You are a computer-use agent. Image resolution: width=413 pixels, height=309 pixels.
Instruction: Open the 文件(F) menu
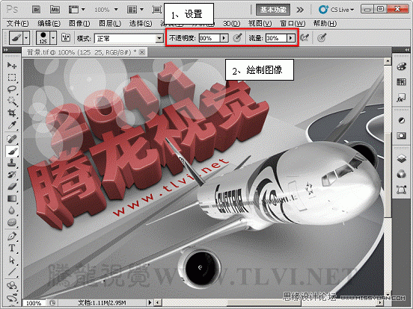click(x=17, y=24)
